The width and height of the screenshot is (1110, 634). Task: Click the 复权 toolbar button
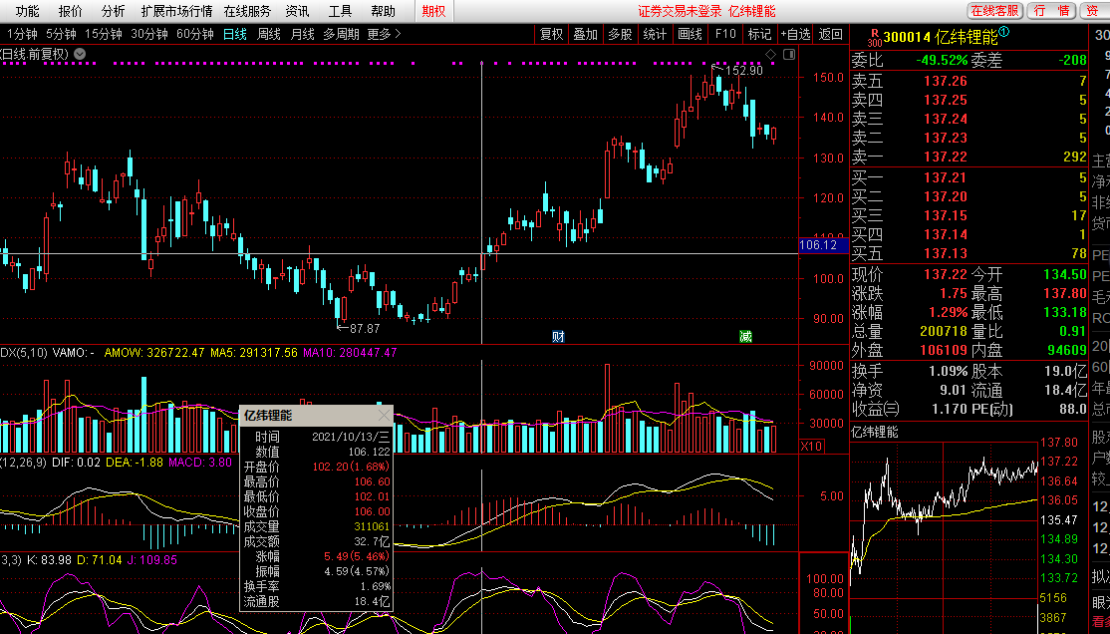(x=551, y=34)
